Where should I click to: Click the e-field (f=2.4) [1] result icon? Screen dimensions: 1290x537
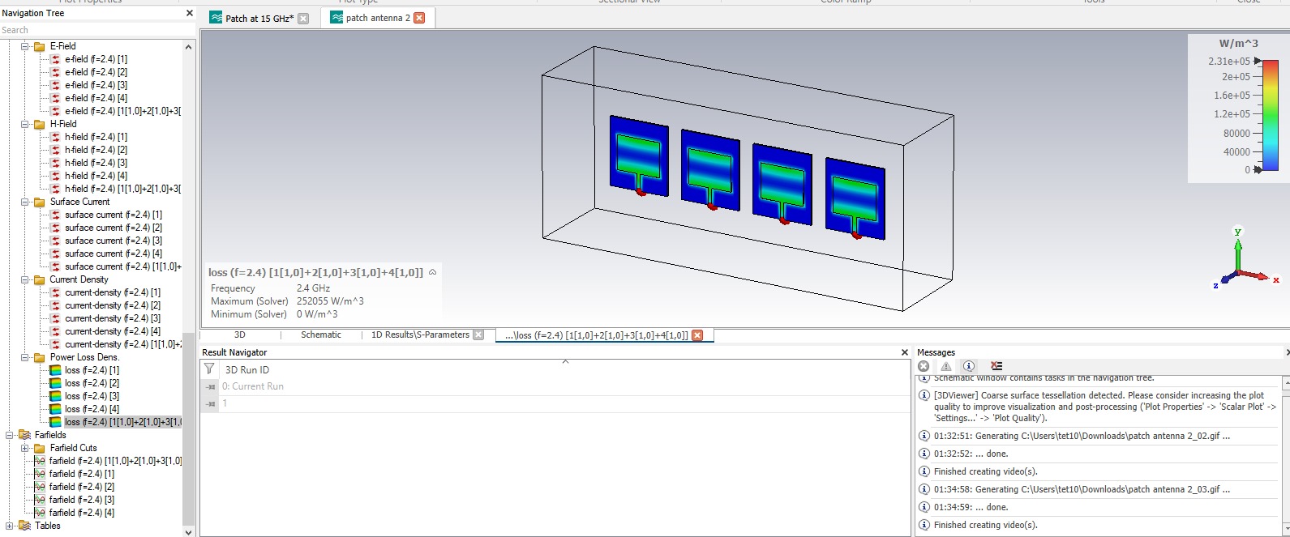tap(55, 59)
